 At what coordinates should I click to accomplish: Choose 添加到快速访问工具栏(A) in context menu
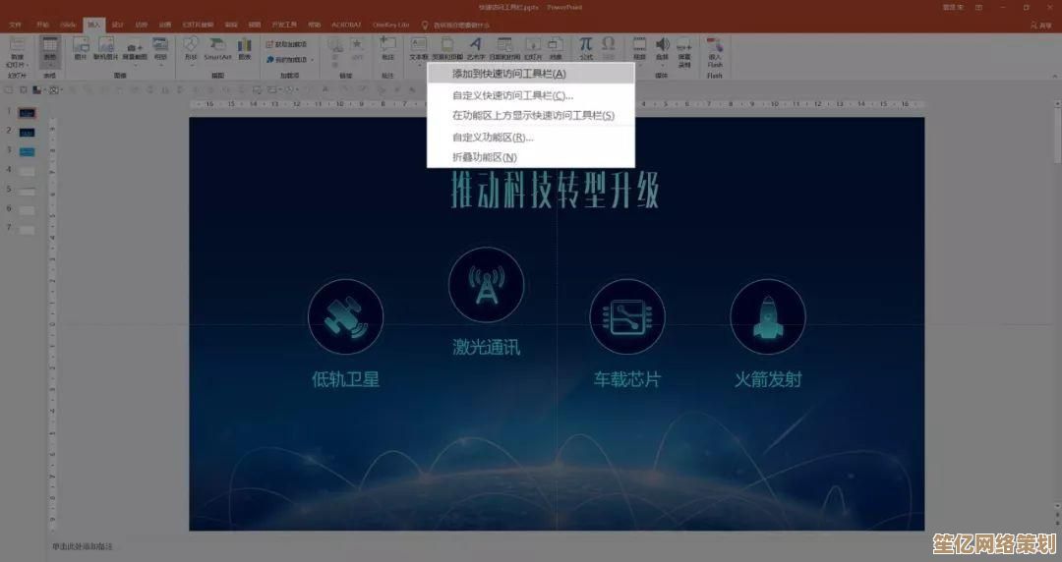508,74
